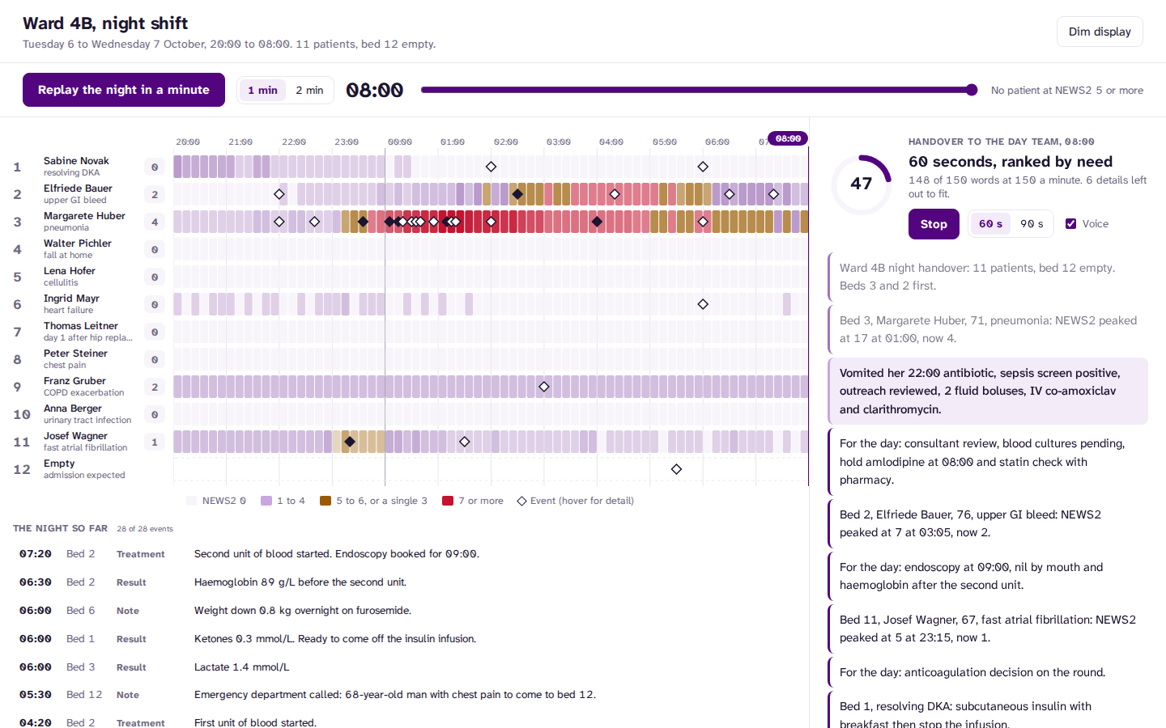The width and height of the screenshot is (1166, 728).
Task: Click the 'Bed 2, Elfriede Bauer, 76' handover segment
Action: [988, 523]
